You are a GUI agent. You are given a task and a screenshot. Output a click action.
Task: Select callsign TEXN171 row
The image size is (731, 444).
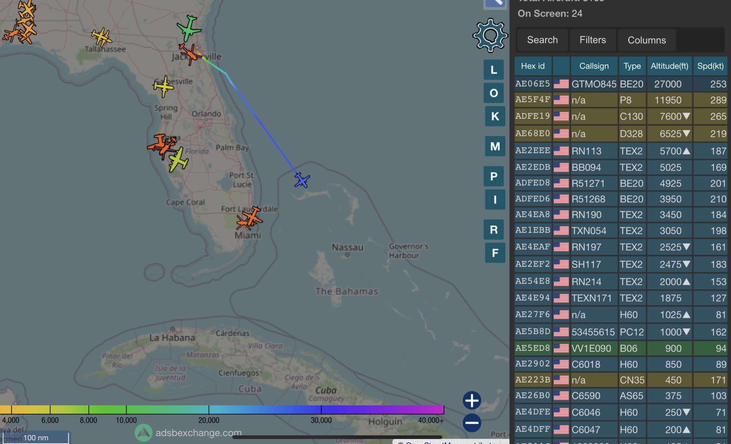[x=621, y=298]
